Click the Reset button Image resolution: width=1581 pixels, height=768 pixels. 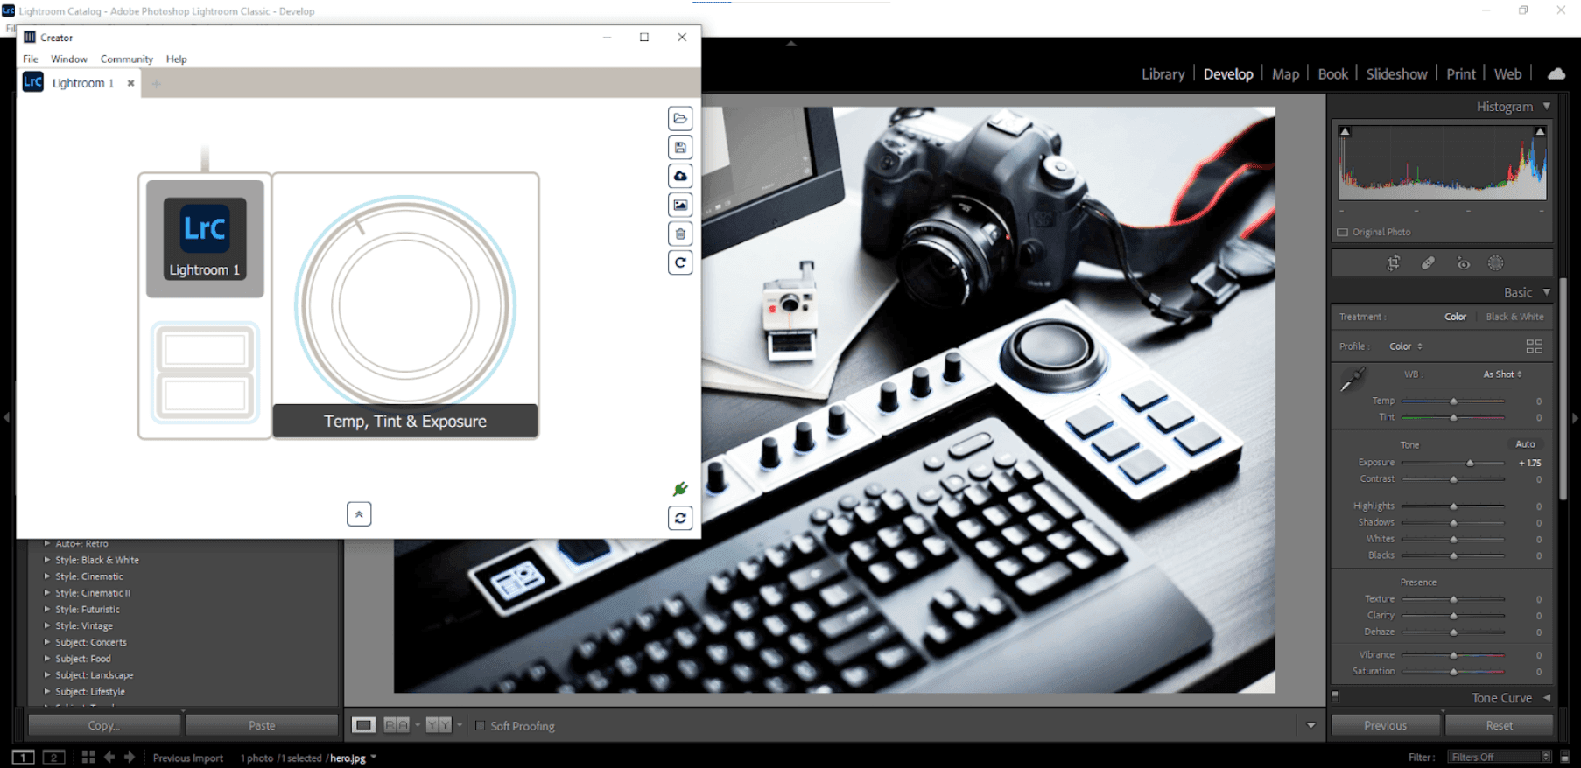point(1499,725)
